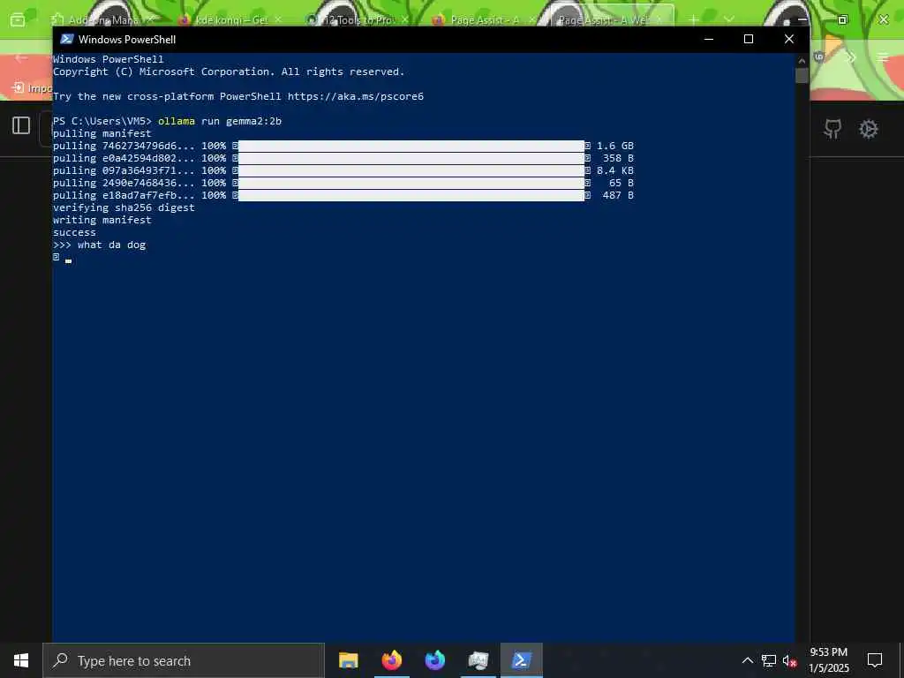This screenshot has width=904, height=678.
Task: Click the 'success' output line
Action: pyautogui.click(x=74, y=232)
